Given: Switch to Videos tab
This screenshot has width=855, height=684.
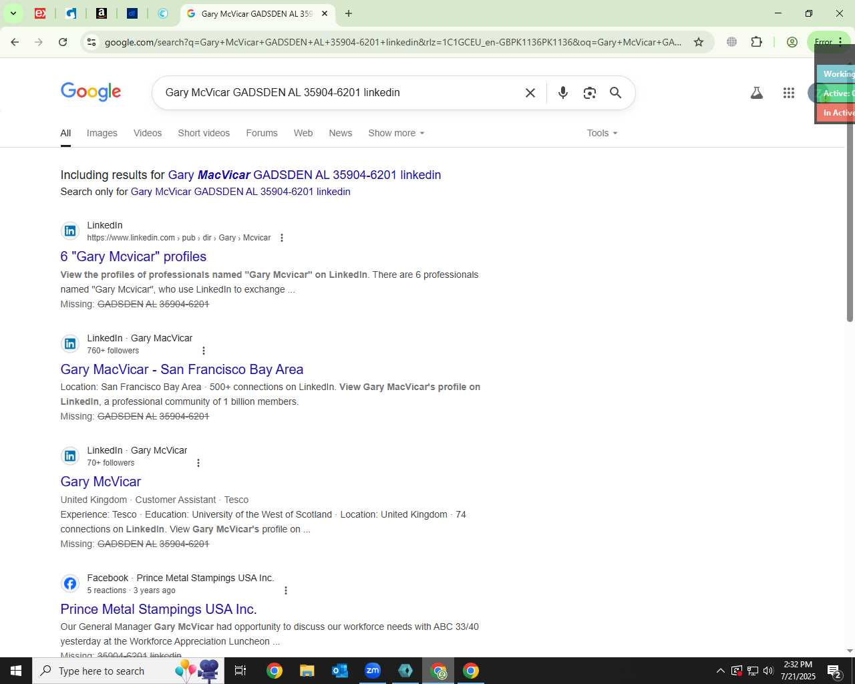Looking at the screenshot, I should (x=148, y=133).
